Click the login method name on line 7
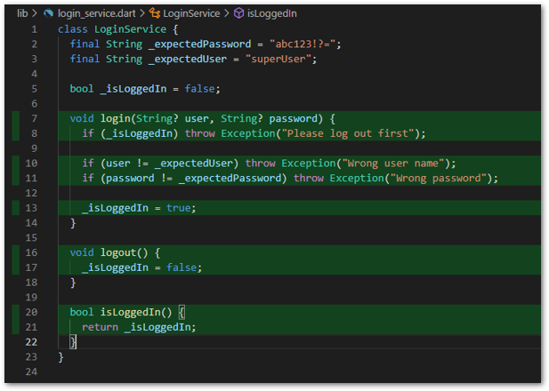549x391 pixels. (x=115, y=118)
